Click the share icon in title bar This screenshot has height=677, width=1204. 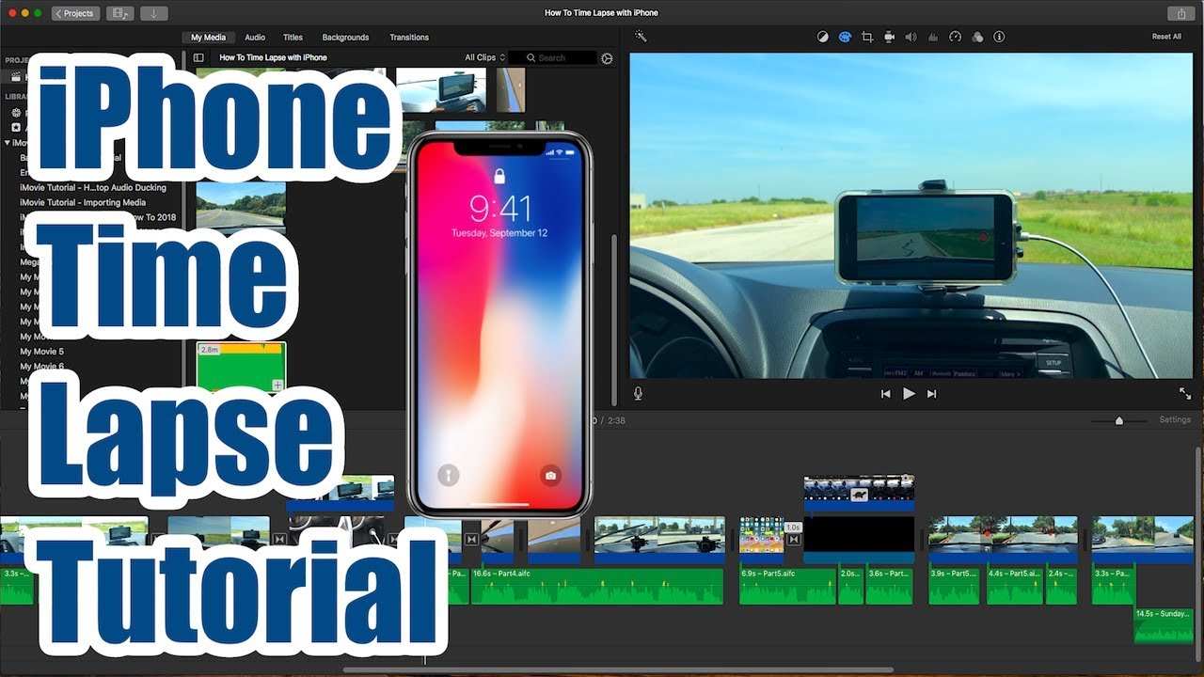click(1181, 13)
